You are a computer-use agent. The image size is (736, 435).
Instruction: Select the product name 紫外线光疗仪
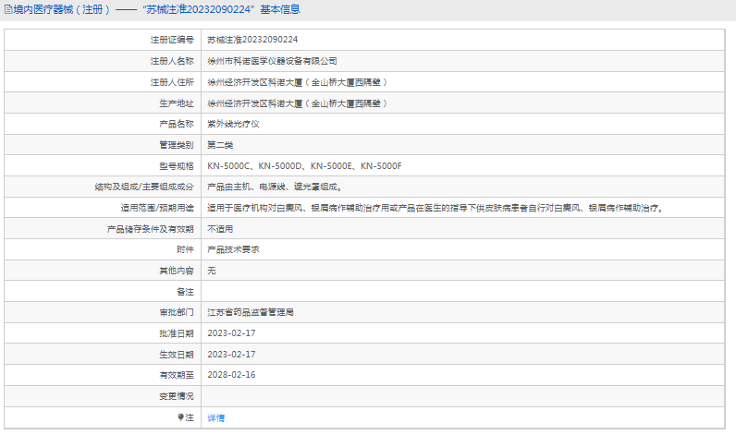(x=233, y=124)
